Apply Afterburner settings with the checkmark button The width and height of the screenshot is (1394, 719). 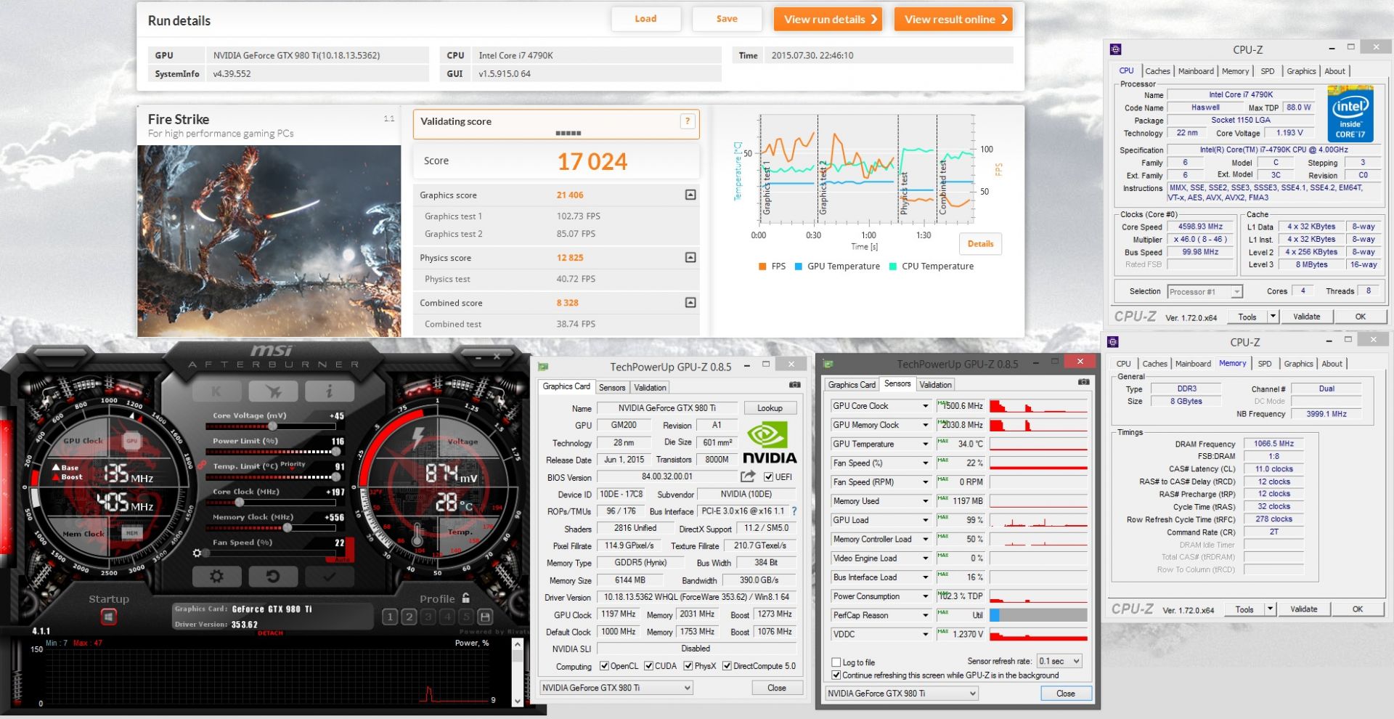tap(330, 577)
